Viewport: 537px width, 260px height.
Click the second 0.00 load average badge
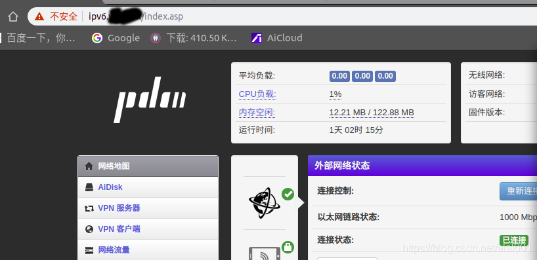pyautogui.click(x=362, y=76)
